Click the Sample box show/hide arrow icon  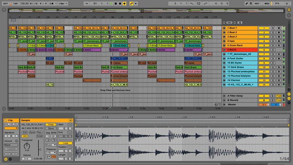70,120
